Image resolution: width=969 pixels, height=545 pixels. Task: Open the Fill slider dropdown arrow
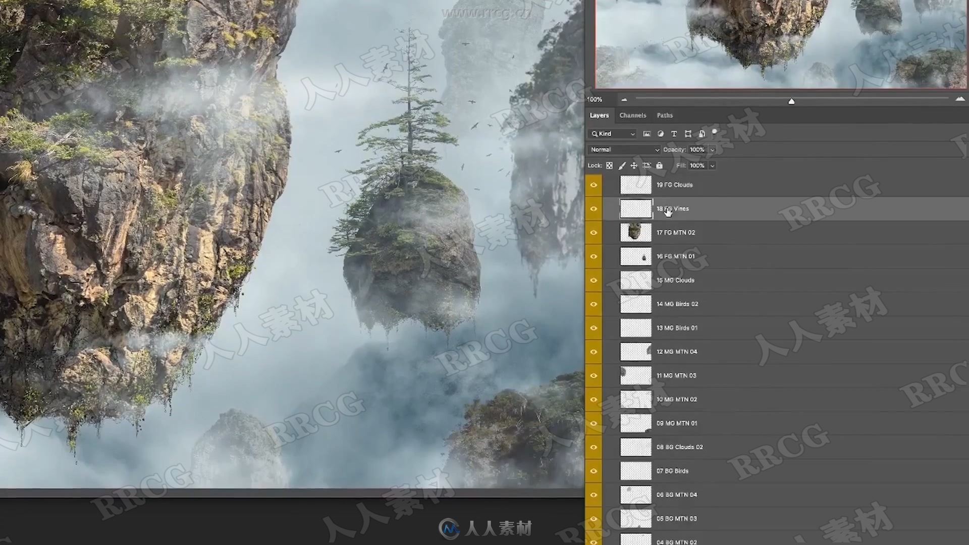point(712,166)
